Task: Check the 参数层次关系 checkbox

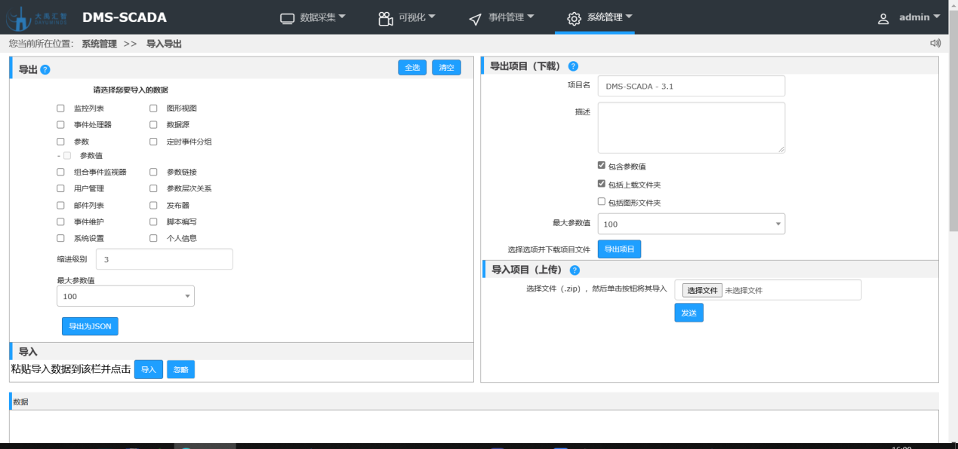Action: tap(153, 188)
